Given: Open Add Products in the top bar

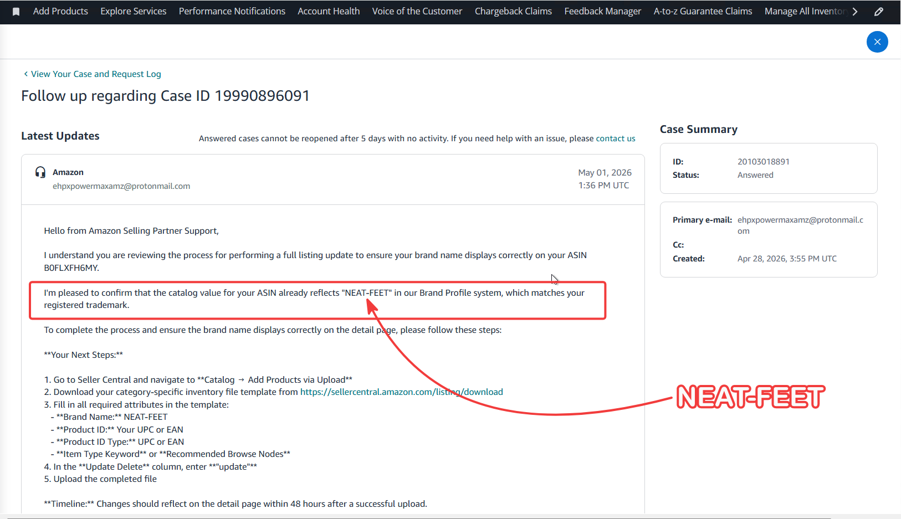Looking at the screenshot, I should pos(60,11).
